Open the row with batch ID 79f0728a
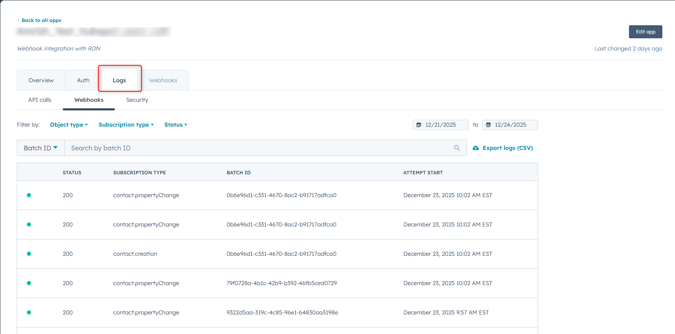This screenshot has width=675, height=334. [281, 283]
